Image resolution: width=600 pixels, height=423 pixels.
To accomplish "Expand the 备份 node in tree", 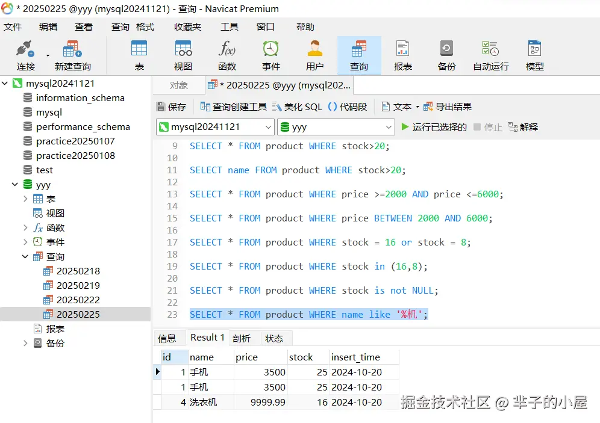I will click(x=25, y=343).
